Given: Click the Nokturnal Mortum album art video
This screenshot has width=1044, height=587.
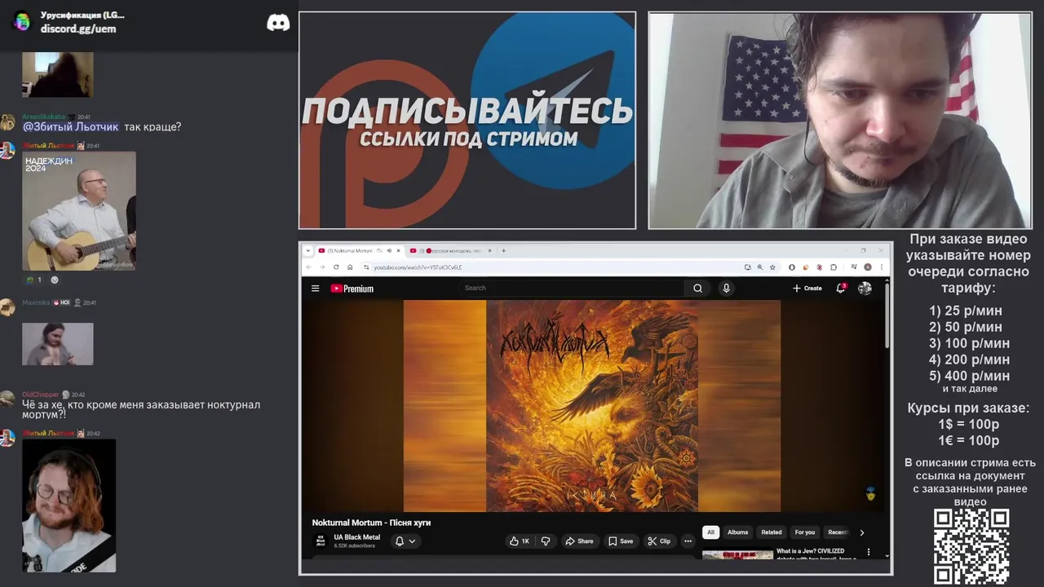Looking at the screenshot, I should pyautogui.click(x=592, y=406).
